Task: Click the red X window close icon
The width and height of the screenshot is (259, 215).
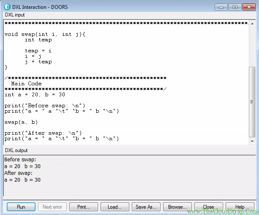Action: coord(249,7)
